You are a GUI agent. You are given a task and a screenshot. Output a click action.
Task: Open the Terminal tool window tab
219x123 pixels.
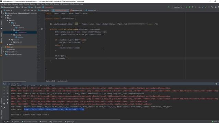43,122
